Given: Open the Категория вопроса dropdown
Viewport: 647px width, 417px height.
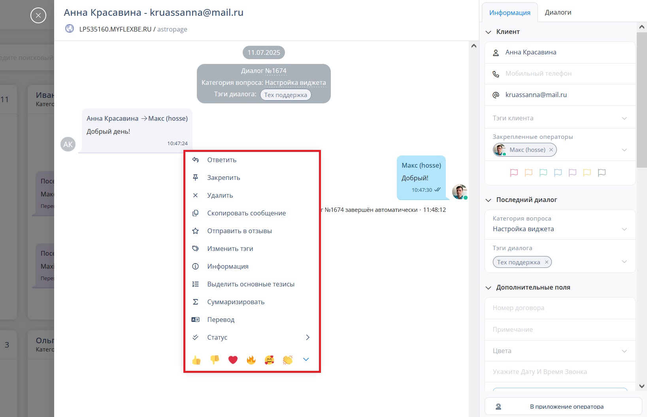Looking at the screenshot, I should click(x=560, y=224).
